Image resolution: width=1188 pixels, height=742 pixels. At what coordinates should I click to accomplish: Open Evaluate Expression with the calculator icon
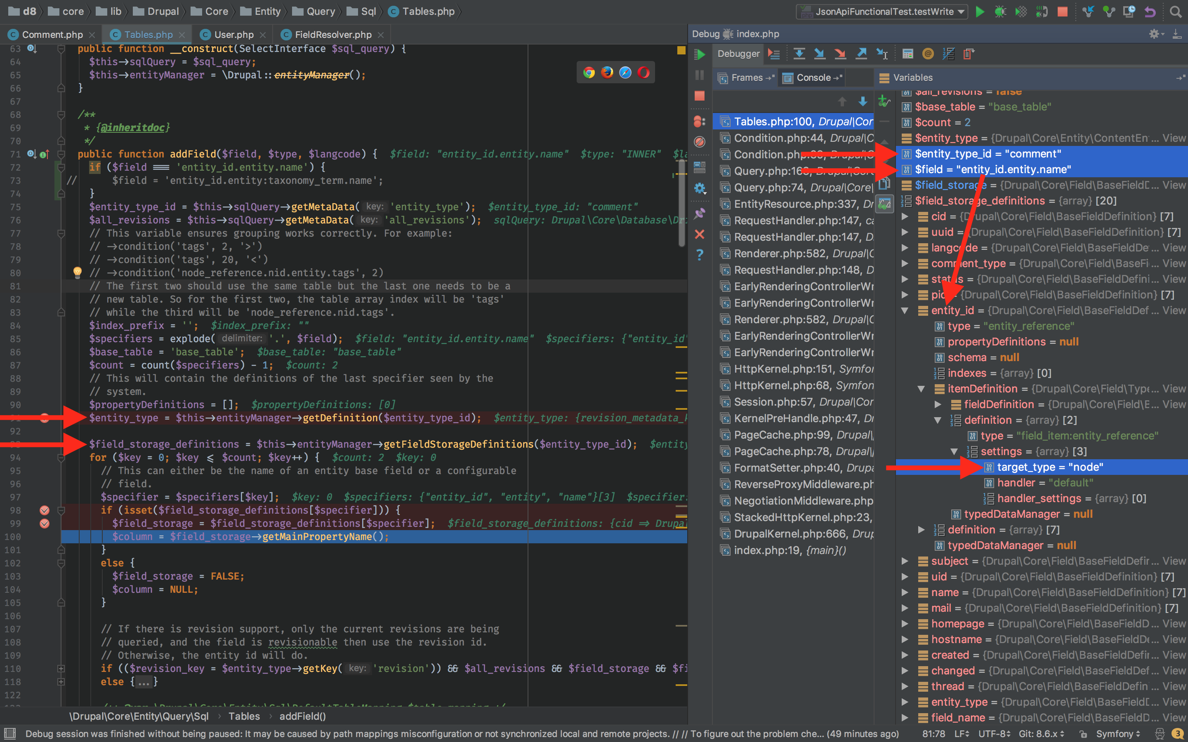point(908,54)
